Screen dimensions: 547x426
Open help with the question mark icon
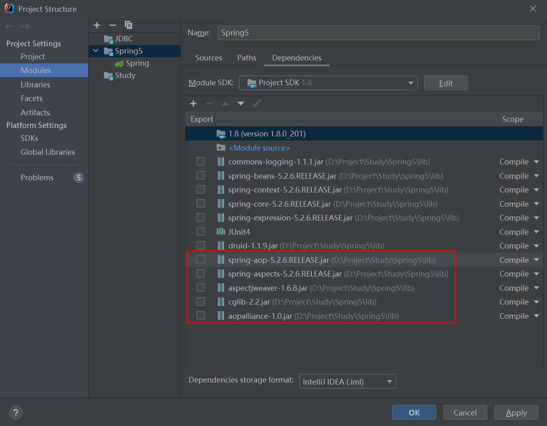[x=16, y=413]
